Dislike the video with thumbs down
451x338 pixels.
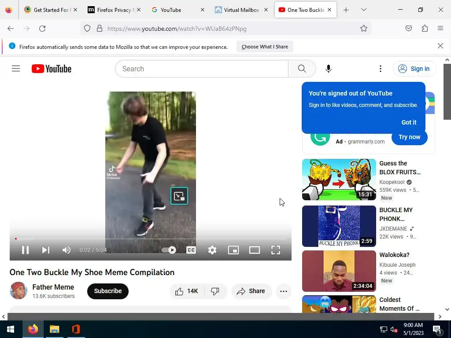215,291
